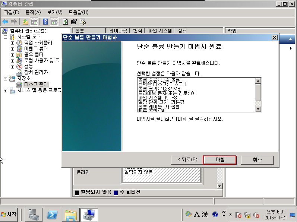297x222 pixels.
Task: Click the 취소 button
Action: 257,160
